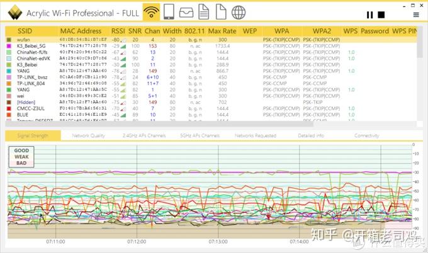Click the TP-LINK_804 orange color swatch
This screenshot has height=253, width=428.
pos(9,84)
